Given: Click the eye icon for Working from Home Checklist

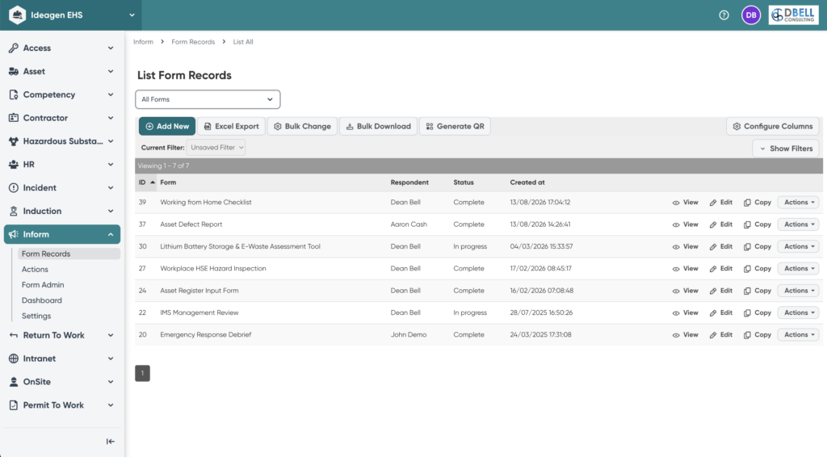Looking at the screenshot, I should (x=676, y=203).
